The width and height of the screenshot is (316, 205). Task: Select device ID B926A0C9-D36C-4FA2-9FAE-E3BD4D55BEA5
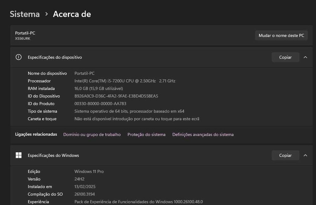pyautogui.click(x=116, y=96)
